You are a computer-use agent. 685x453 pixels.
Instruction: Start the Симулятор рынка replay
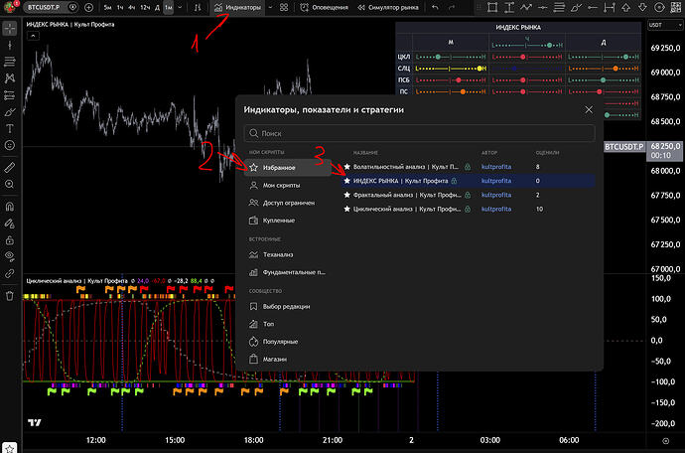coord(387,7)
